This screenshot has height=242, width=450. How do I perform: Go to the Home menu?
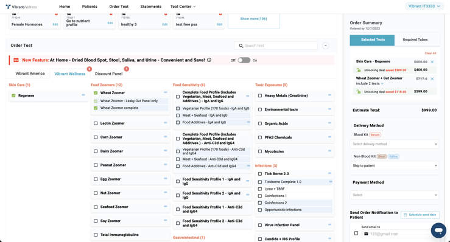pyautogui.click(x=65, y=7)
